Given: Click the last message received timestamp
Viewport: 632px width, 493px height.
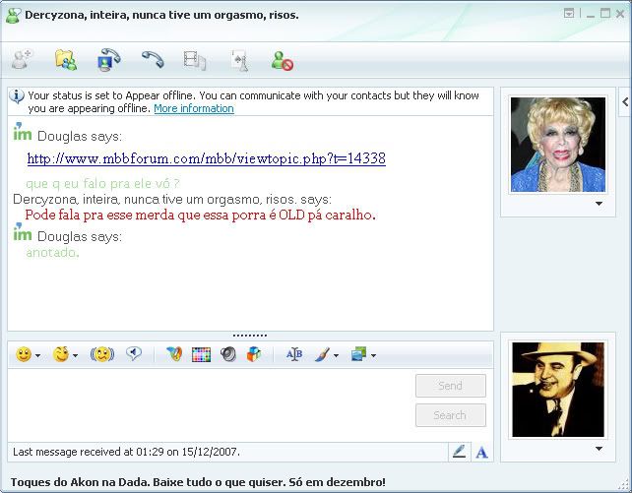Looking at the screenshot, I should pos(127,452).
